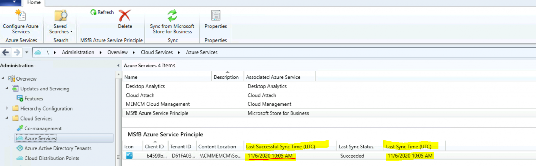
Task: Click Sync from Microsoft Store for Business icon
Action: coord(172,15)
